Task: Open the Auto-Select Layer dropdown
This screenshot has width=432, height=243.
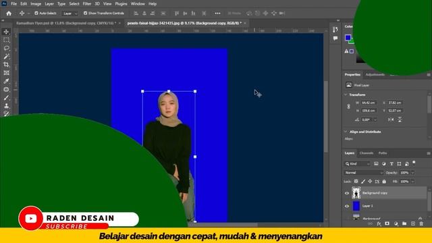Action: pos(70,13)
